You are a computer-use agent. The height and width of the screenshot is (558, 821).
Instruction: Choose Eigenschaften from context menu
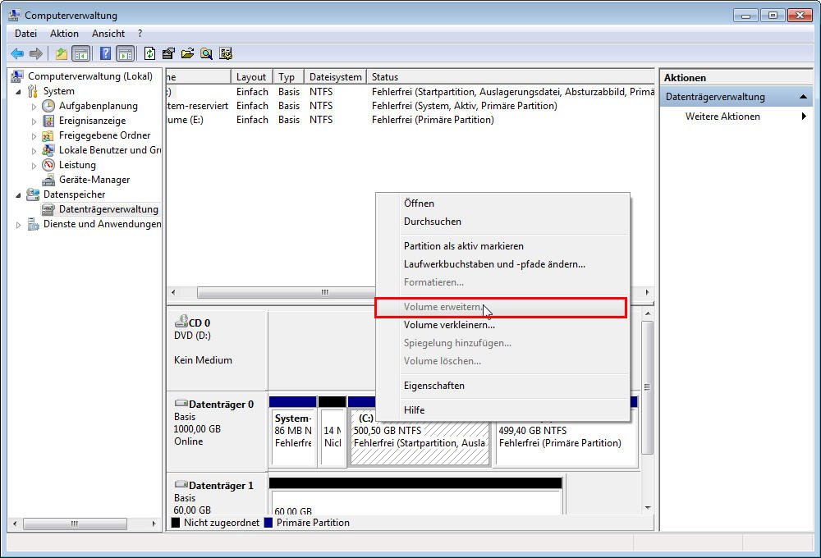pyautogui.click(x=502, y=385)
